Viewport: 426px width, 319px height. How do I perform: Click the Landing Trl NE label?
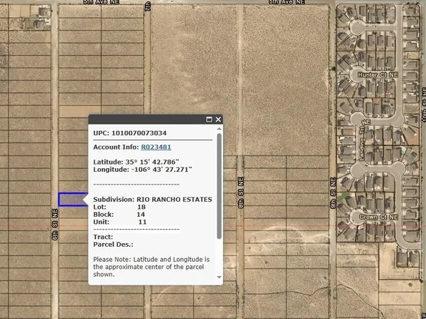tap(365, 139)
